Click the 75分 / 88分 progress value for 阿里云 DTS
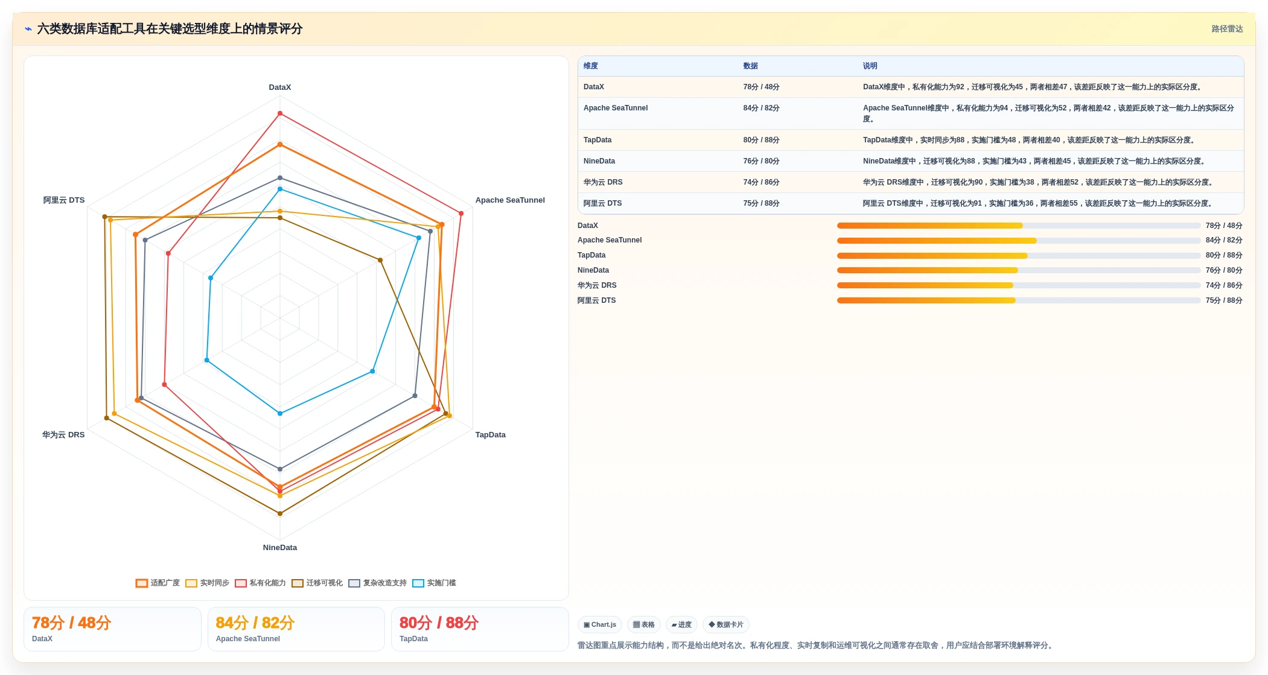Screen dimensions: 1268x675 pos(1224,300)
